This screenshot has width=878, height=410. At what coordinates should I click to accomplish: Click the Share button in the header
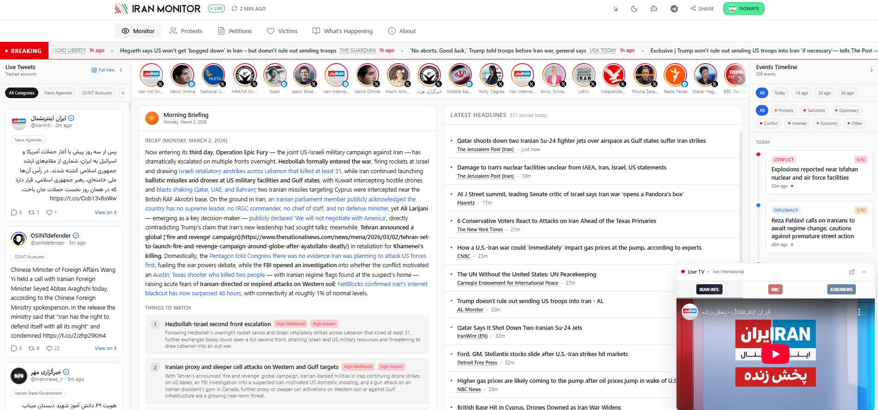coord(702,9)
